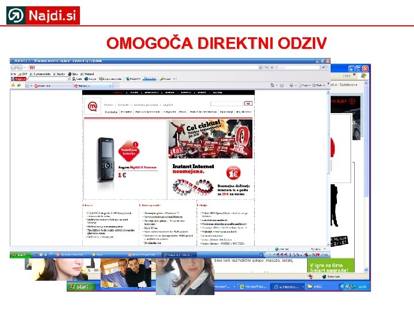Select the Internet Explorer item in the lower taskbar
The height and width of the screenshot is (310, 414).
pyautogui.click(x=287, y=286)
